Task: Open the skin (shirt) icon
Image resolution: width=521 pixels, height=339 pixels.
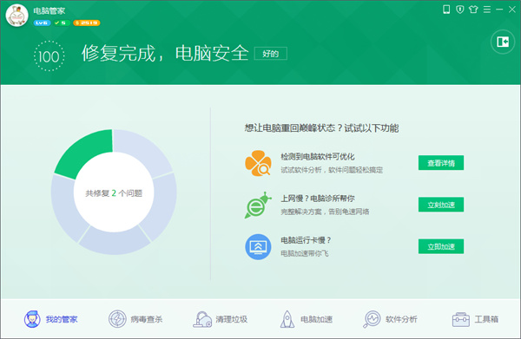Action: (473, 10)
